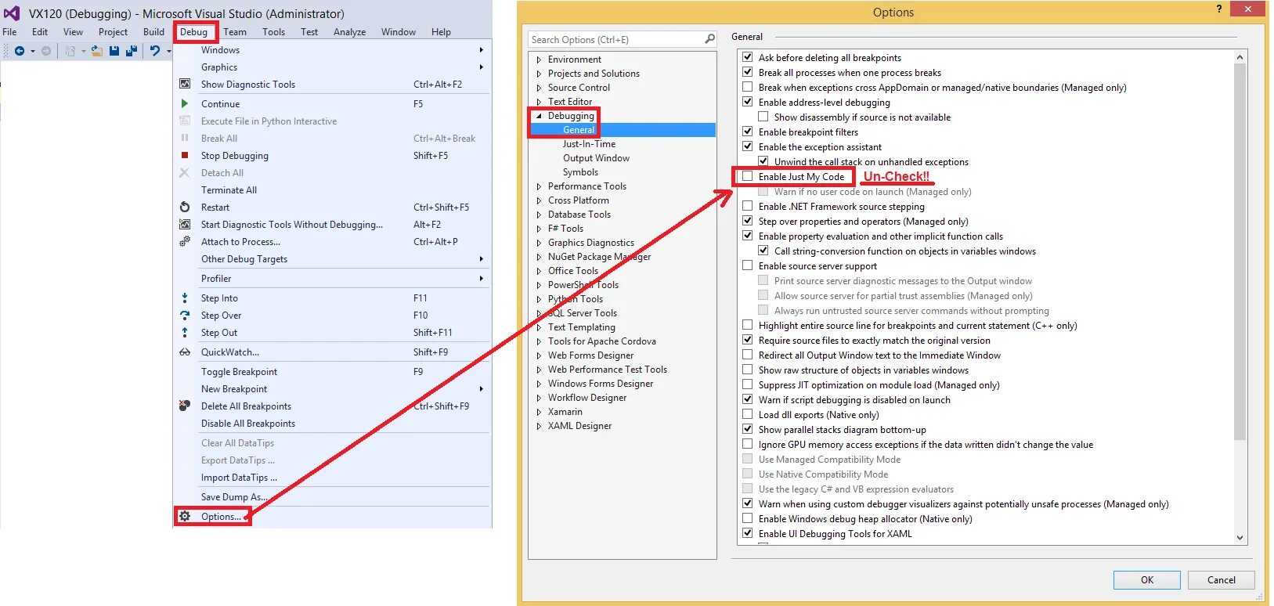
Task: Click the scrollbar up arrow in options list
Action: click(x=1239, y=57)
